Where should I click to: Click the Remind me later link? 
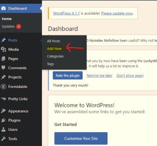100,76
